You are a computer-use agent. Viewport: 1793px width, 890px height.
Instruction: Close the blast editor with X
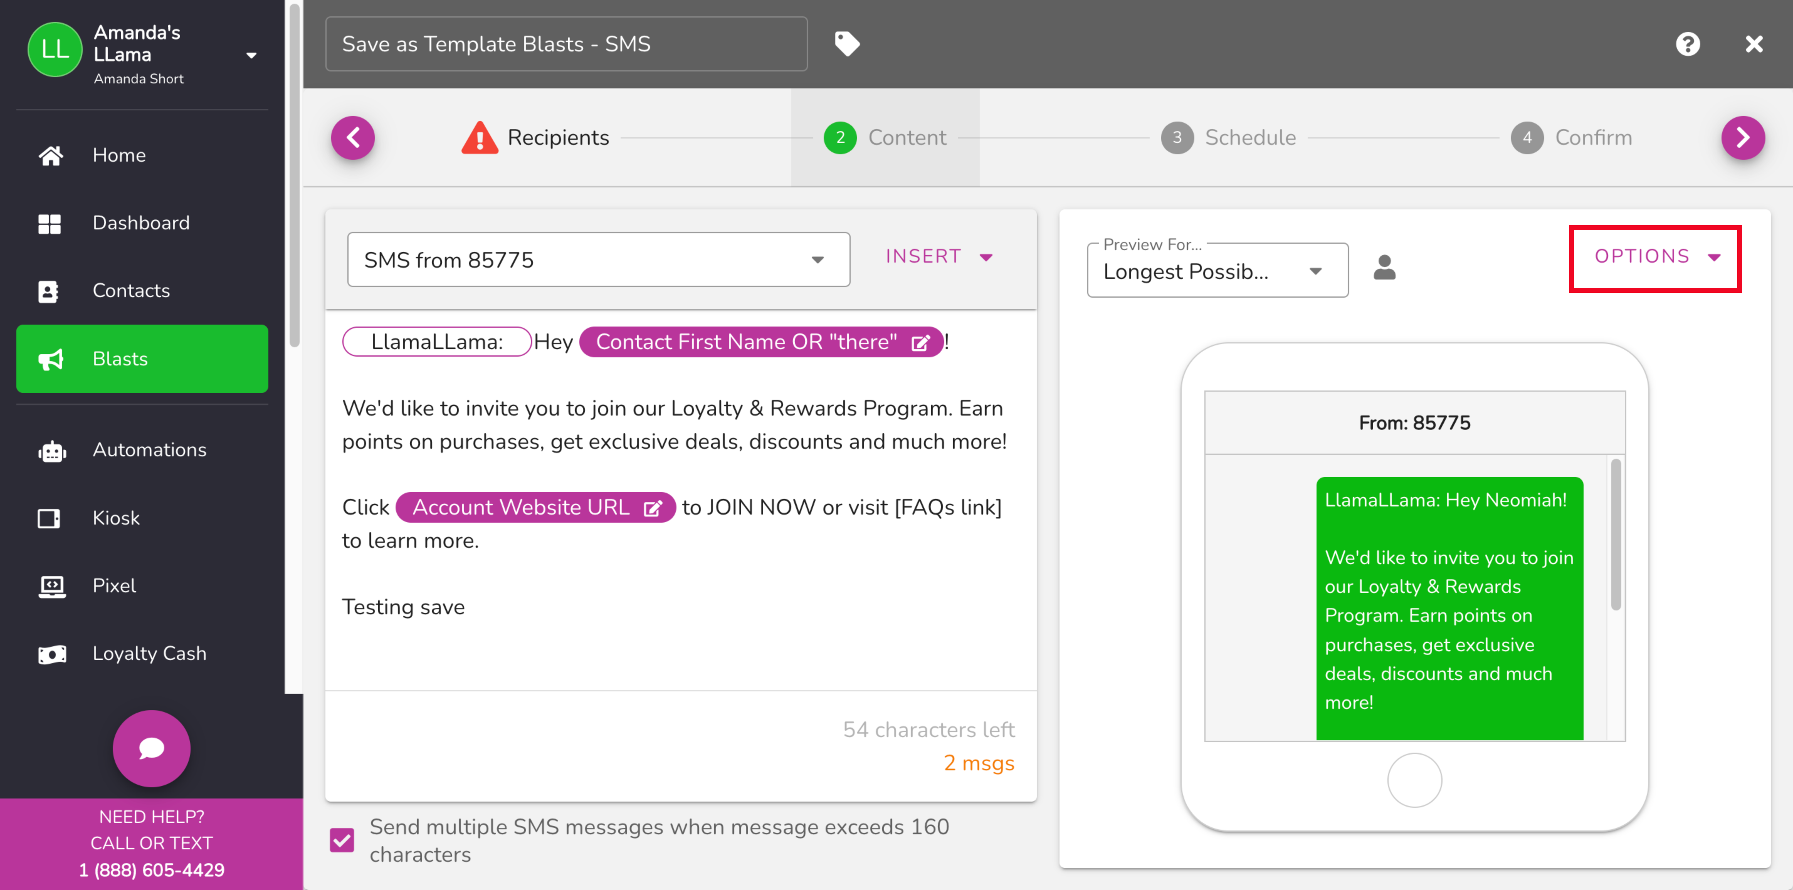[1754, 44]
